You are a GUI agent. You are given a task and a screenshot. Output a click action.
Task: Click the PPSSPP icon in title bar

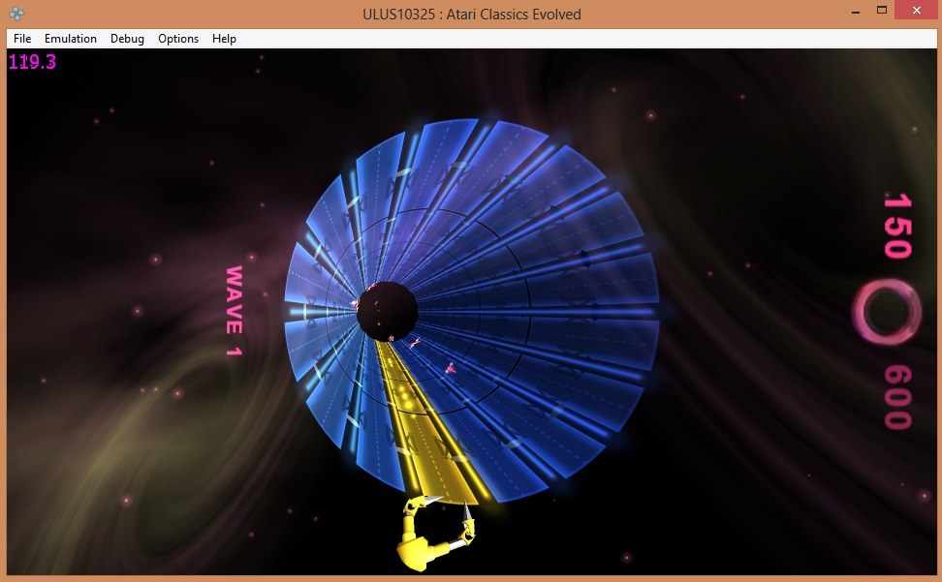16,14
